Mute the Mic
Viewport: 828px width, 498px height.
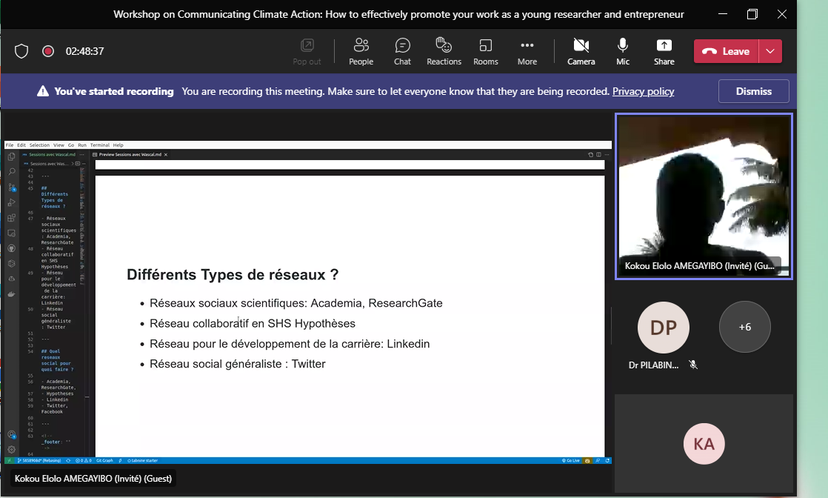click(622, 51)
